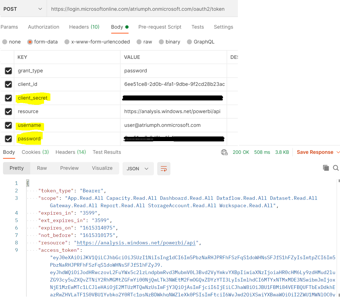This screenshot has width=340, height=298.
Task: Click the password key cell
Action: (67, 139)
